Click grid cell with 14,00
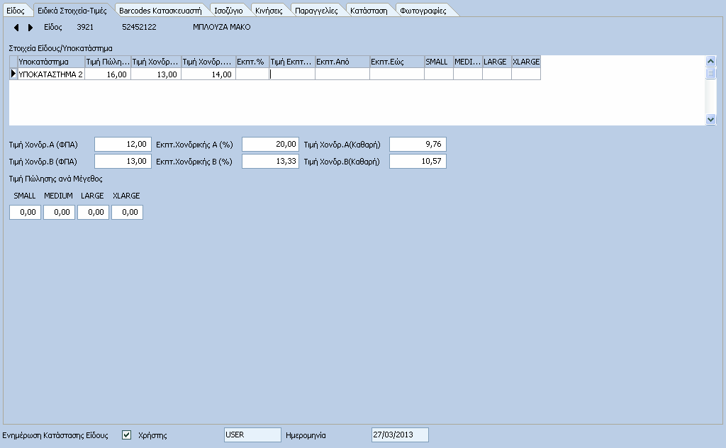Image resolution: width=726 pixels, height=448 pixels. point(208,74)
